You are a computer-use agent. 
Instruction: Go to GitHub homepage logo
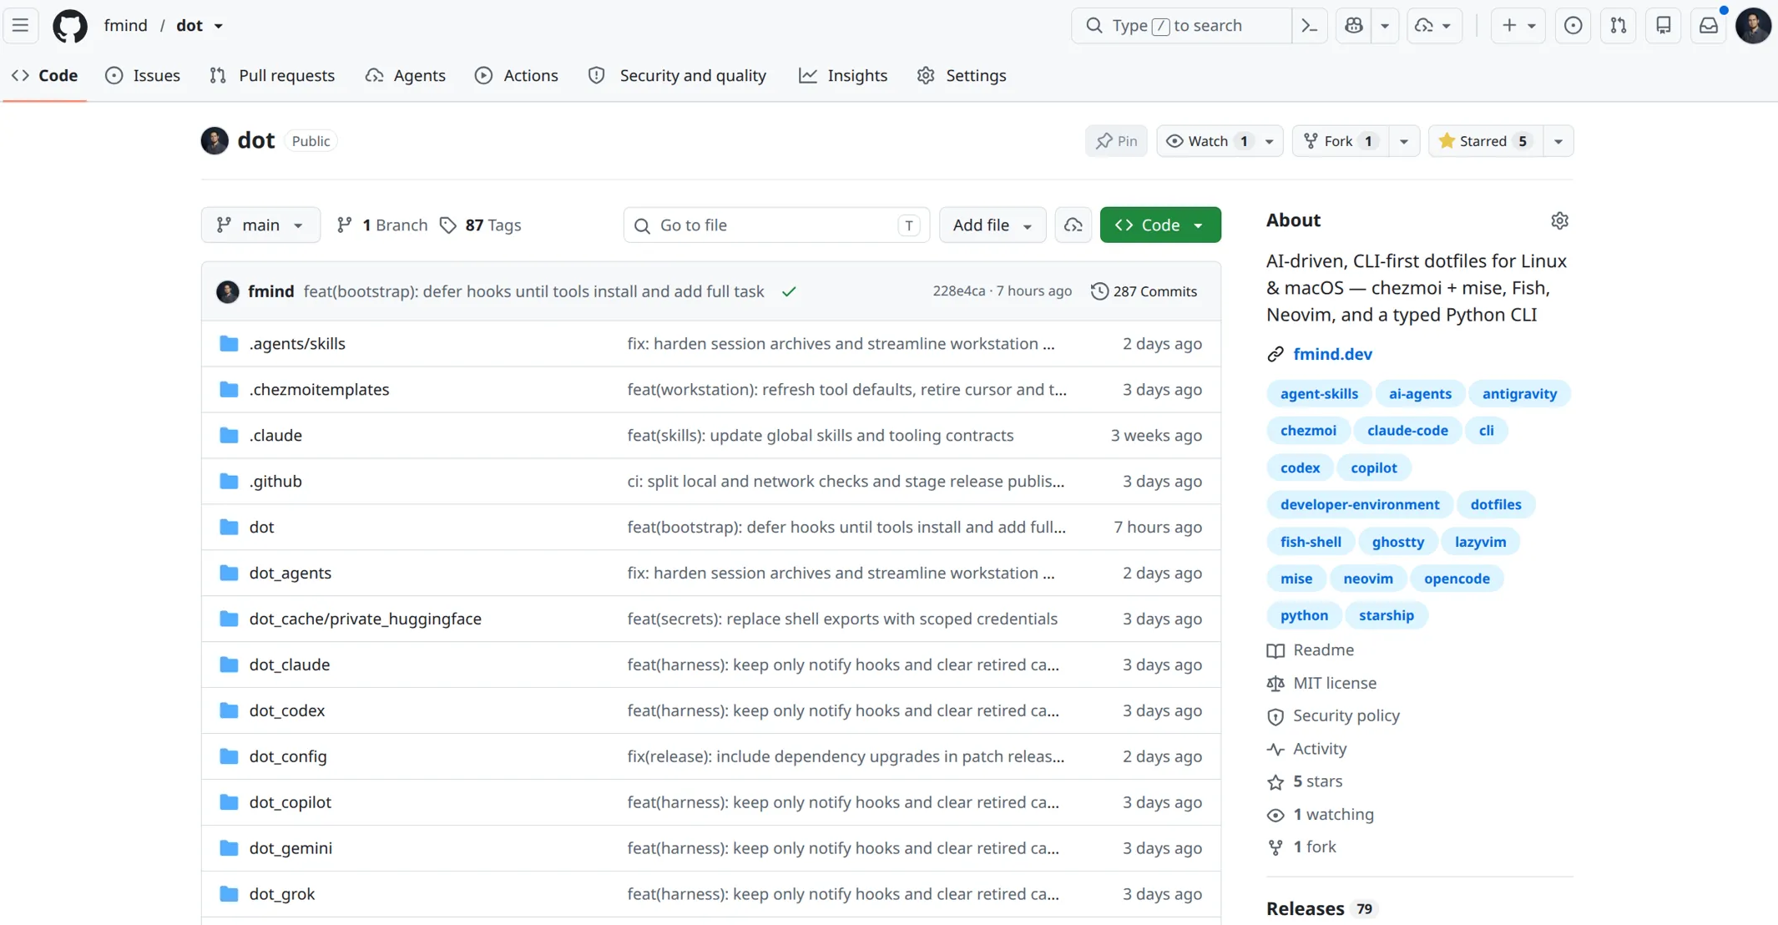[x=70, y=26]
